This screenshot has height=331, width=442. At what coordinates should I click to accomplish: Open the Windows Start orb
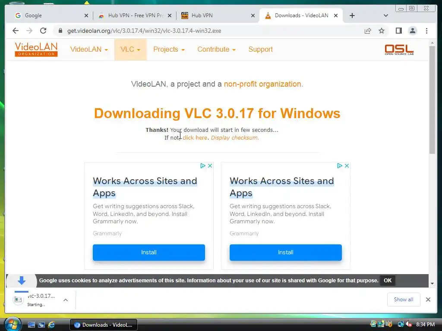pyautogui.click(x=13, y=324)
